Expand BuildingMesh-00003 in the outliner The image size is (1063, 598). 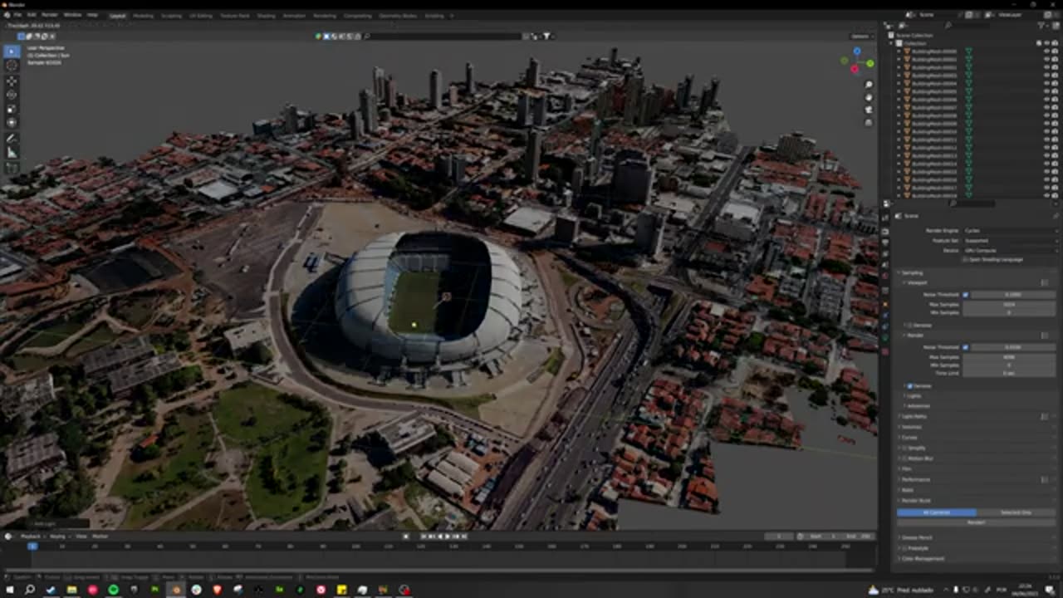(x=899, y=76)
